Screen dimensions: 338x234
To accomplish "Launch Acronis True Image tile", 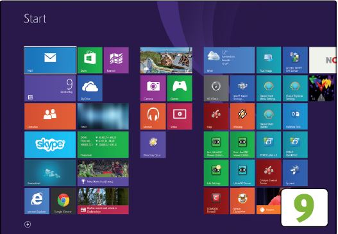I will 269,60.
